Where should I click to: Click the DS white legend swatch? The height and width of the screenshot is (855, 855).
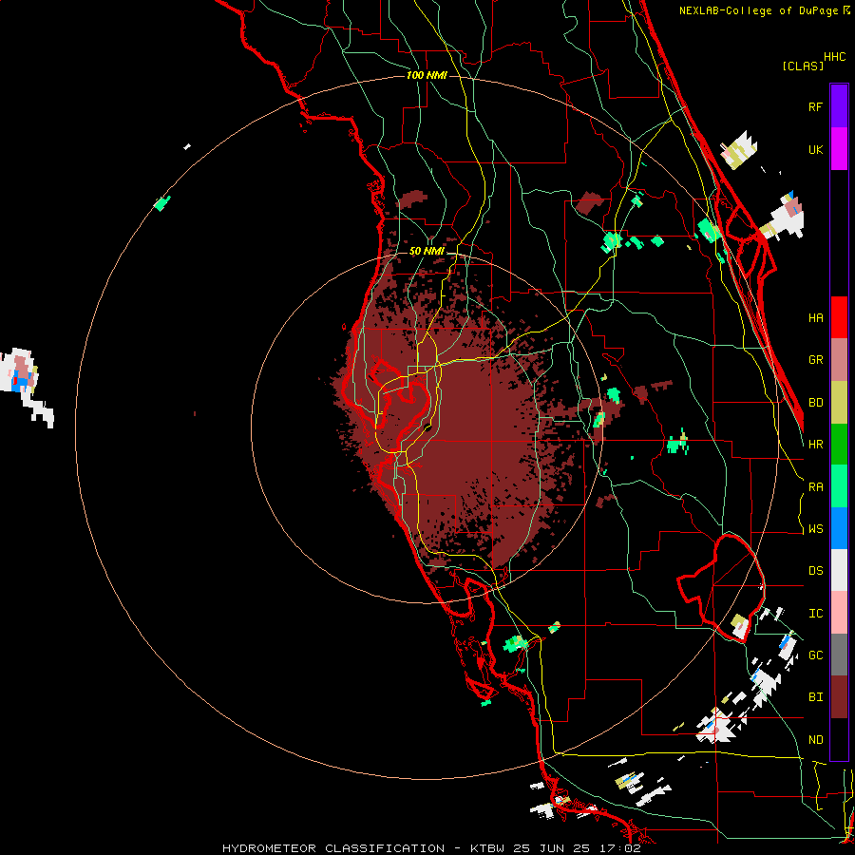tap(839, 570)
